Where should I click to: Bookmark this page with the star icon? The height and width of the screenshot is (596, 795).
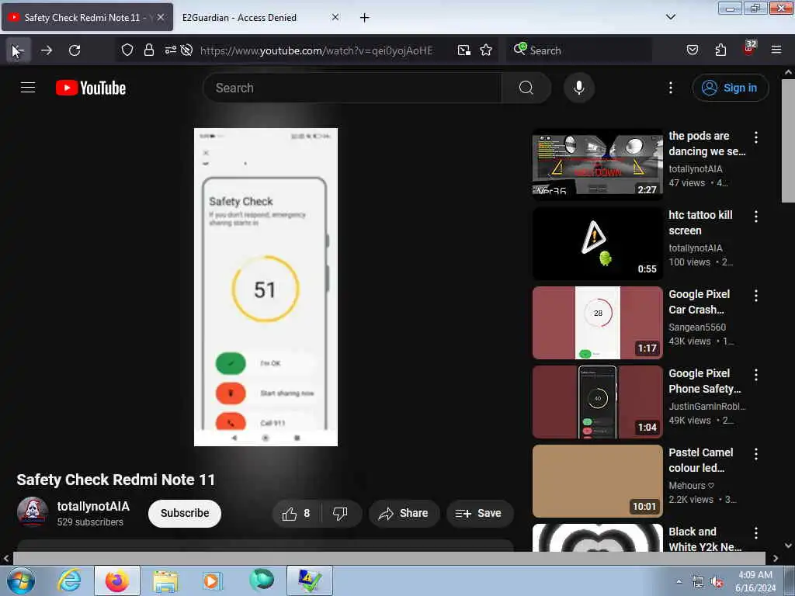pyautogui.click(x=486, y=50)
